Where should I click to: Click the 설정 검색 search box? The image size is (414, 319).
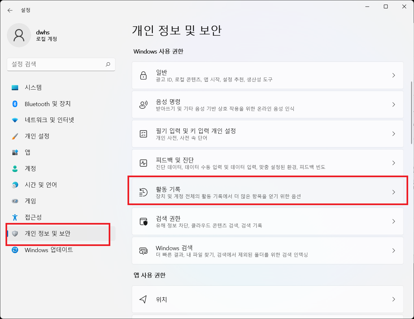click(61, 64)
